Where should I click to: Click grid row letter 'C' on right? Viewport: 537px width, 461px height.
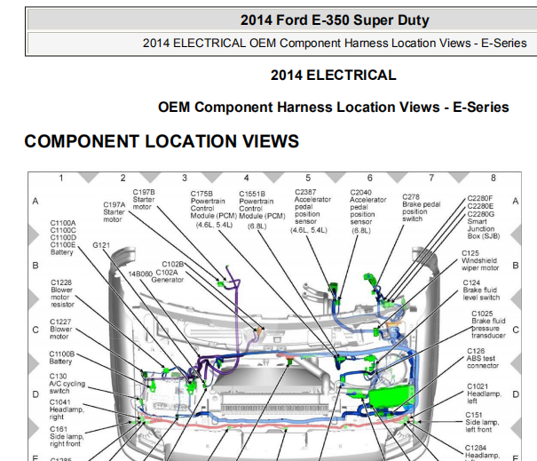coord(516,330)
